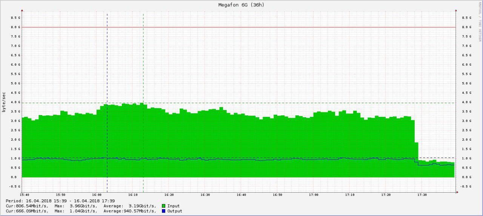Click the green dashed vertical marker line
This screenshot has width=483, height=216.
143,102
